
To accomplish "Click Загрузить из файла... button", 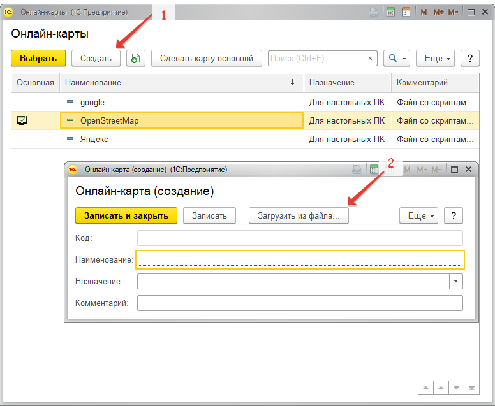I will pos(299,216).
